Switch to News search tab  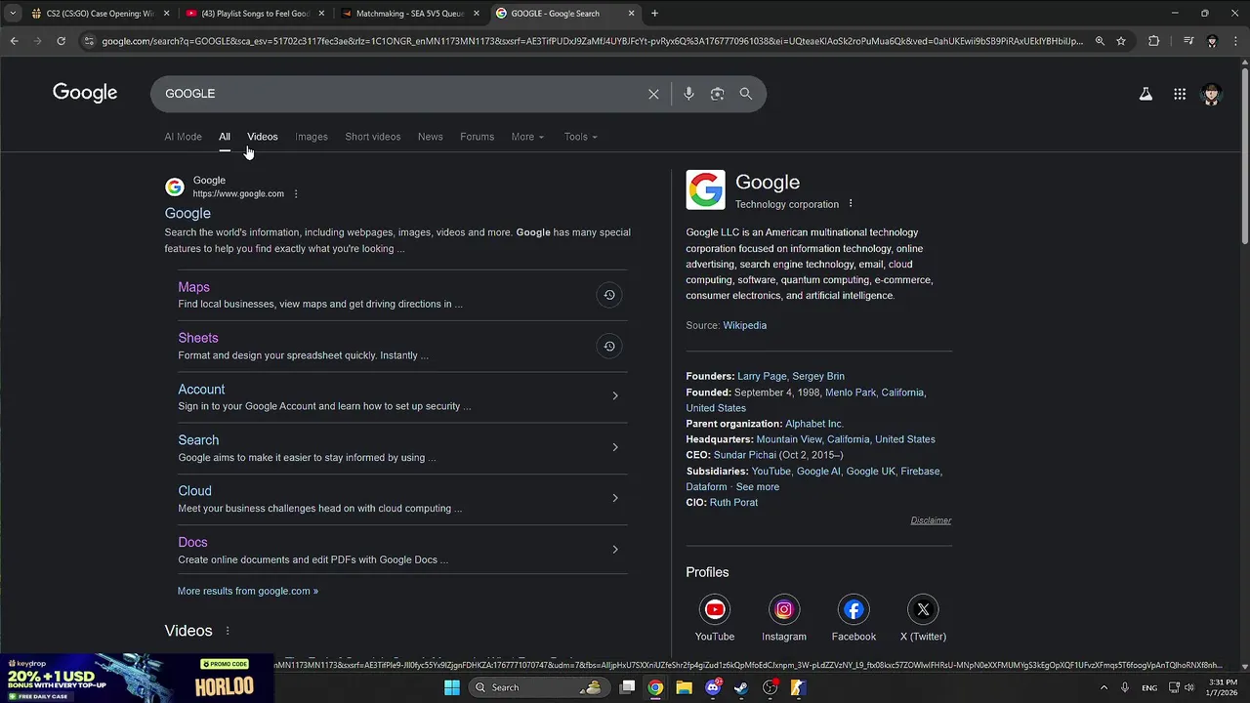(431, 137)
